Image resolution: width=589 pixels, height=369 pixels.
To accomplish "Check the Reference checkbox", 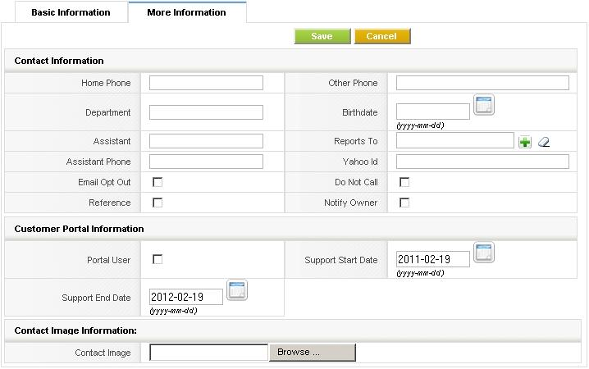I will point(158,203).
